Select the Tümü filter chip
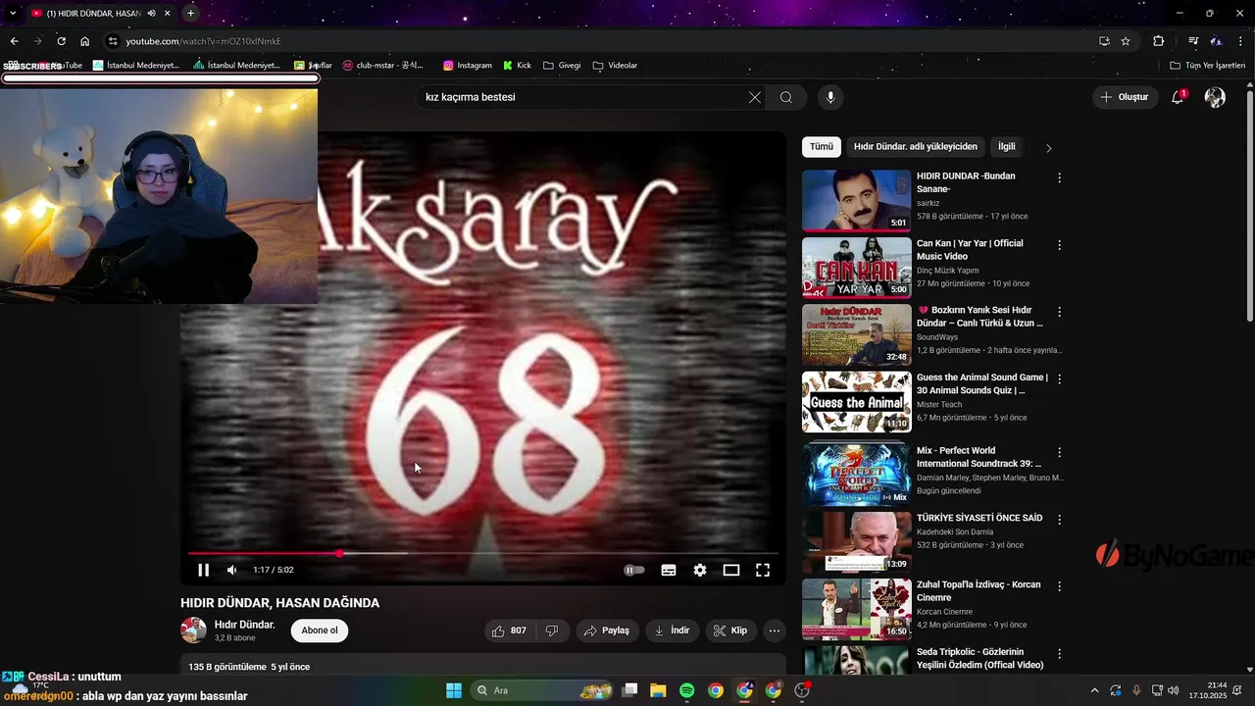This screenshot has height=706, width=1255. pos(822,147)
